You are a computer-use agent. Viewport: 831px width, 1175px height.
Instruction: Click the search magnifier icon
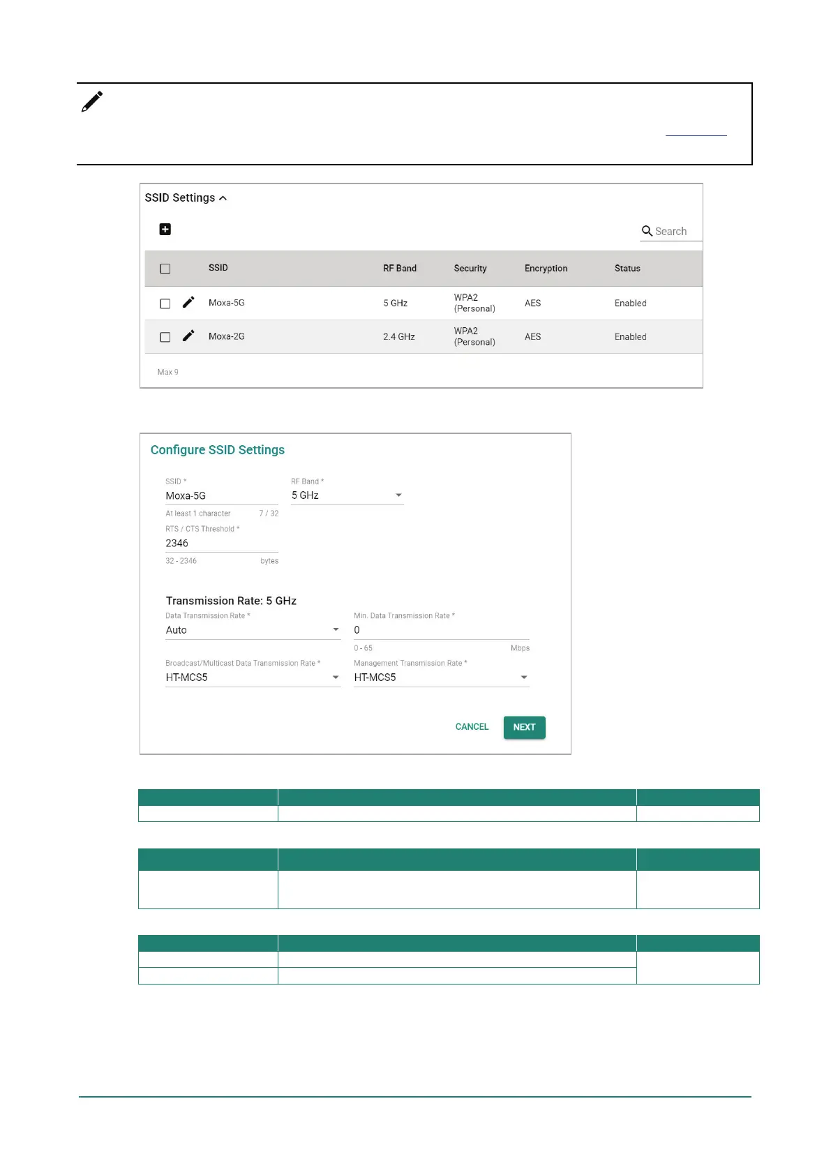pyautogui.click(x=647, y=231)
